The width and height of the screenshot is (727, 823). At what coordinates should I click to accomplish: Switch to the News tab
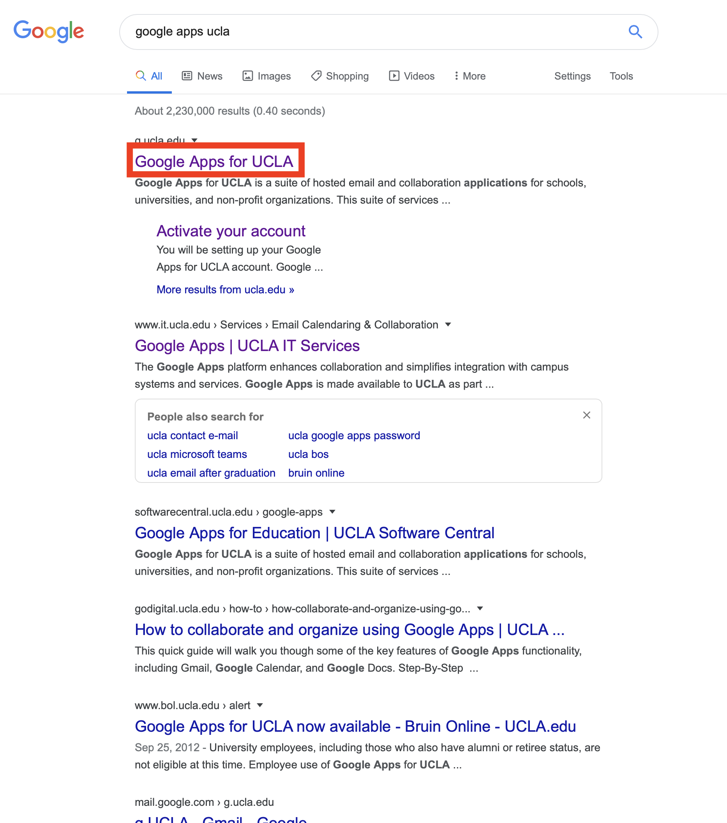pyautogui.click(x=202, y=76)
